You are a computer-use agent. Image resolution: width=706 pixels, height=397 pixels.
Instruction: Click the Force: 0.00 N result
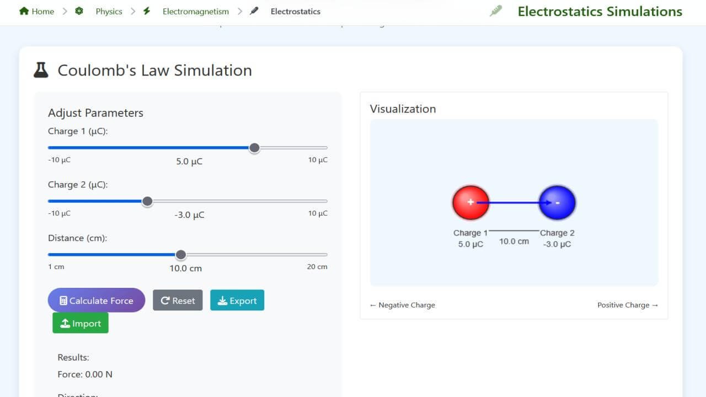(x=85, y=374)
